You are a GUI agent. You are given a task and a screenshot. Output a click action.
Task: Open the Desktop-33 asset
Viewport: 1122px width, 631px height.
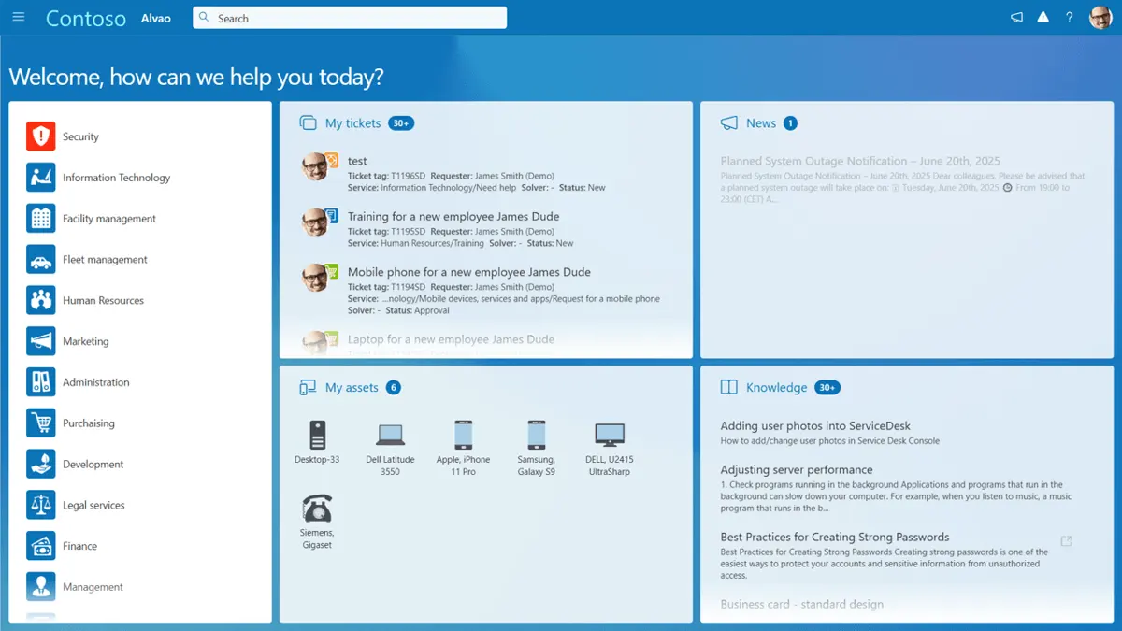click(x=317, y=442)
